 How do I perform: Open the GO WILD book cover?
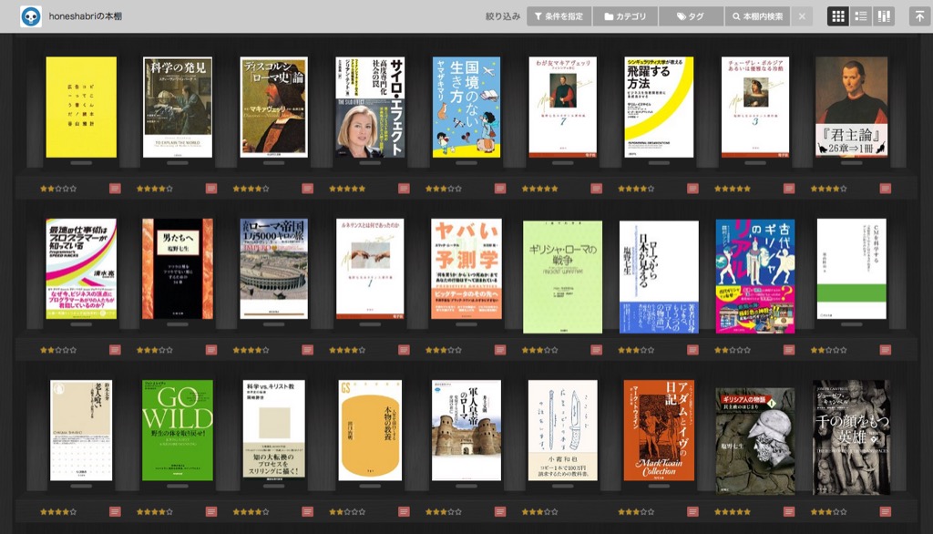[178, 430]
